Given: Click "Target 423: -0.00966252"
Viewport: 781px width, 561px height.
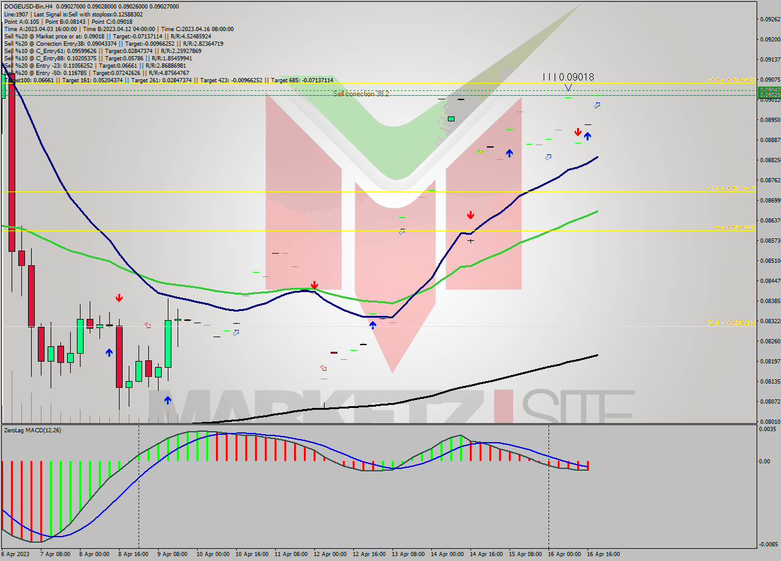Looking at the screenshot, I should click(x=231, y=80).
